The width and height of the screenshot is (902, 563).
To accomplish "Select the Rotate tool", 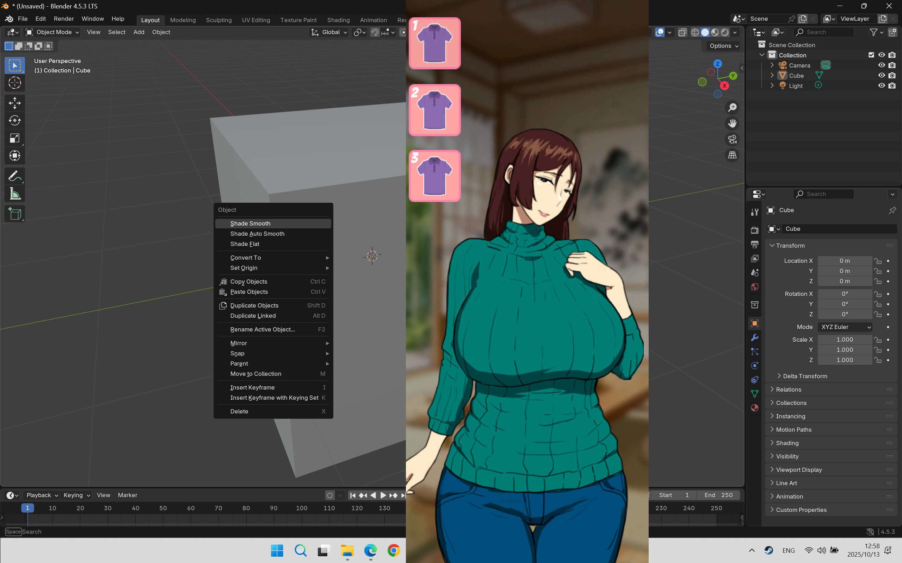I will click(x=14, y=120).
